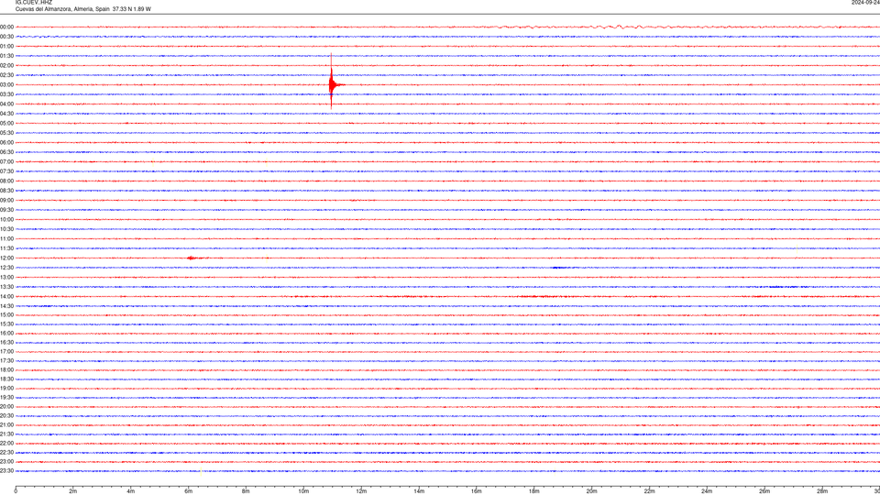The height and width of the screenshot is (495, 880).
Task: Click the 17:00 trace label
Action: click(x=6, y=351)
